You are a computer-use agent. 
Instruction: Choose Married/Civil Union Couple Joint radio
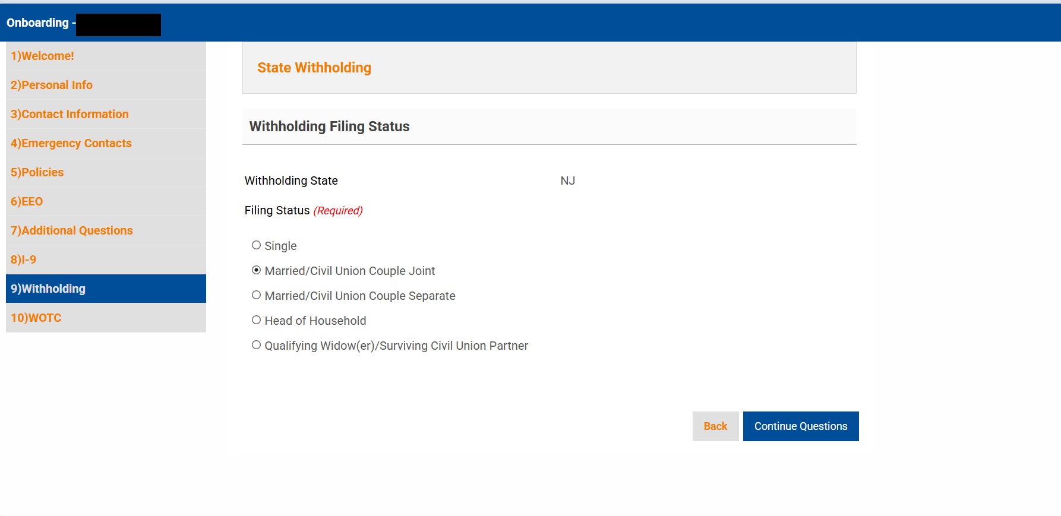click(x=256, y=270)
